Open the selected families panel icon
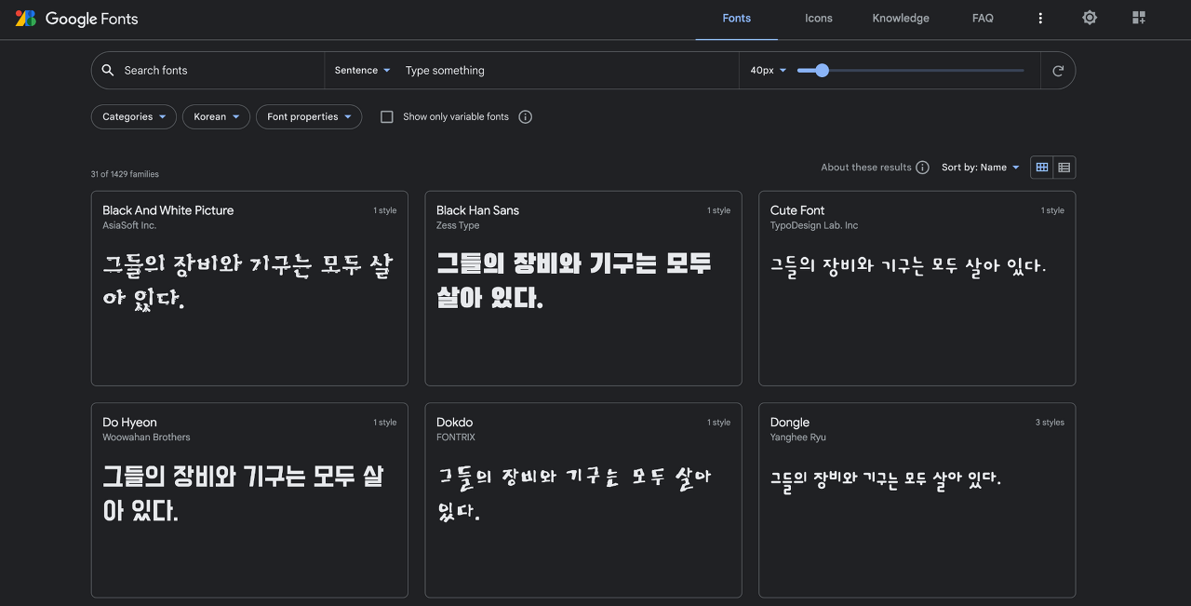Image resolution: width=1191 pixels, height=606 pixels. click(1139, 18)
